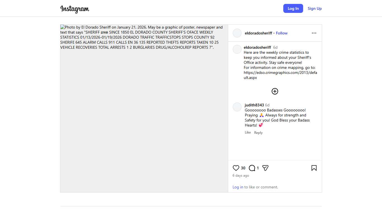
Task: Open the judith8343 profile link
Action: [254, 105]
